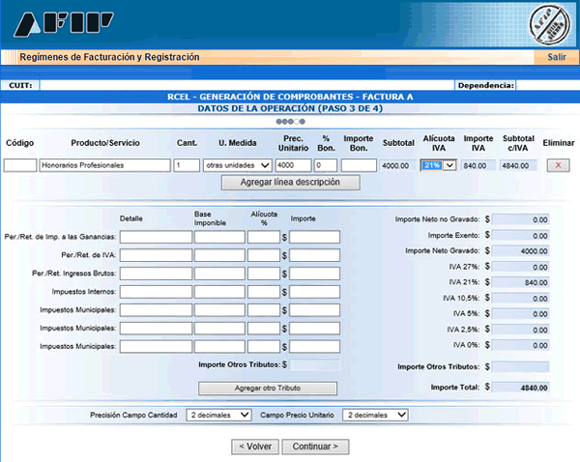Click Detalle field for Per./Ret. de IVA
This screenshot has height=462, width=580.
coord(156,255)
